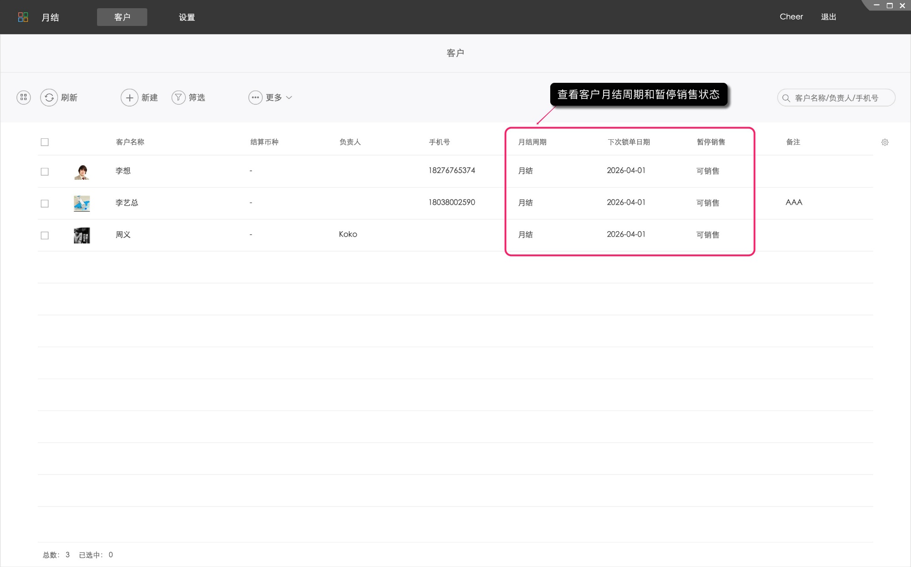Viewport: 911px width, 567px height.
Task: Sort by 下次锁单日期 column header
Action: (x=629, y=142)
